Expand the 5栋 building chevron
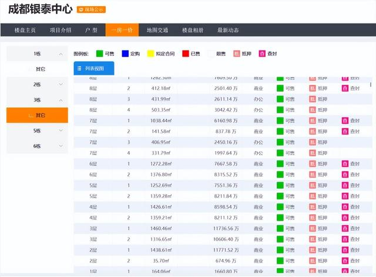 tap(61, 131)
